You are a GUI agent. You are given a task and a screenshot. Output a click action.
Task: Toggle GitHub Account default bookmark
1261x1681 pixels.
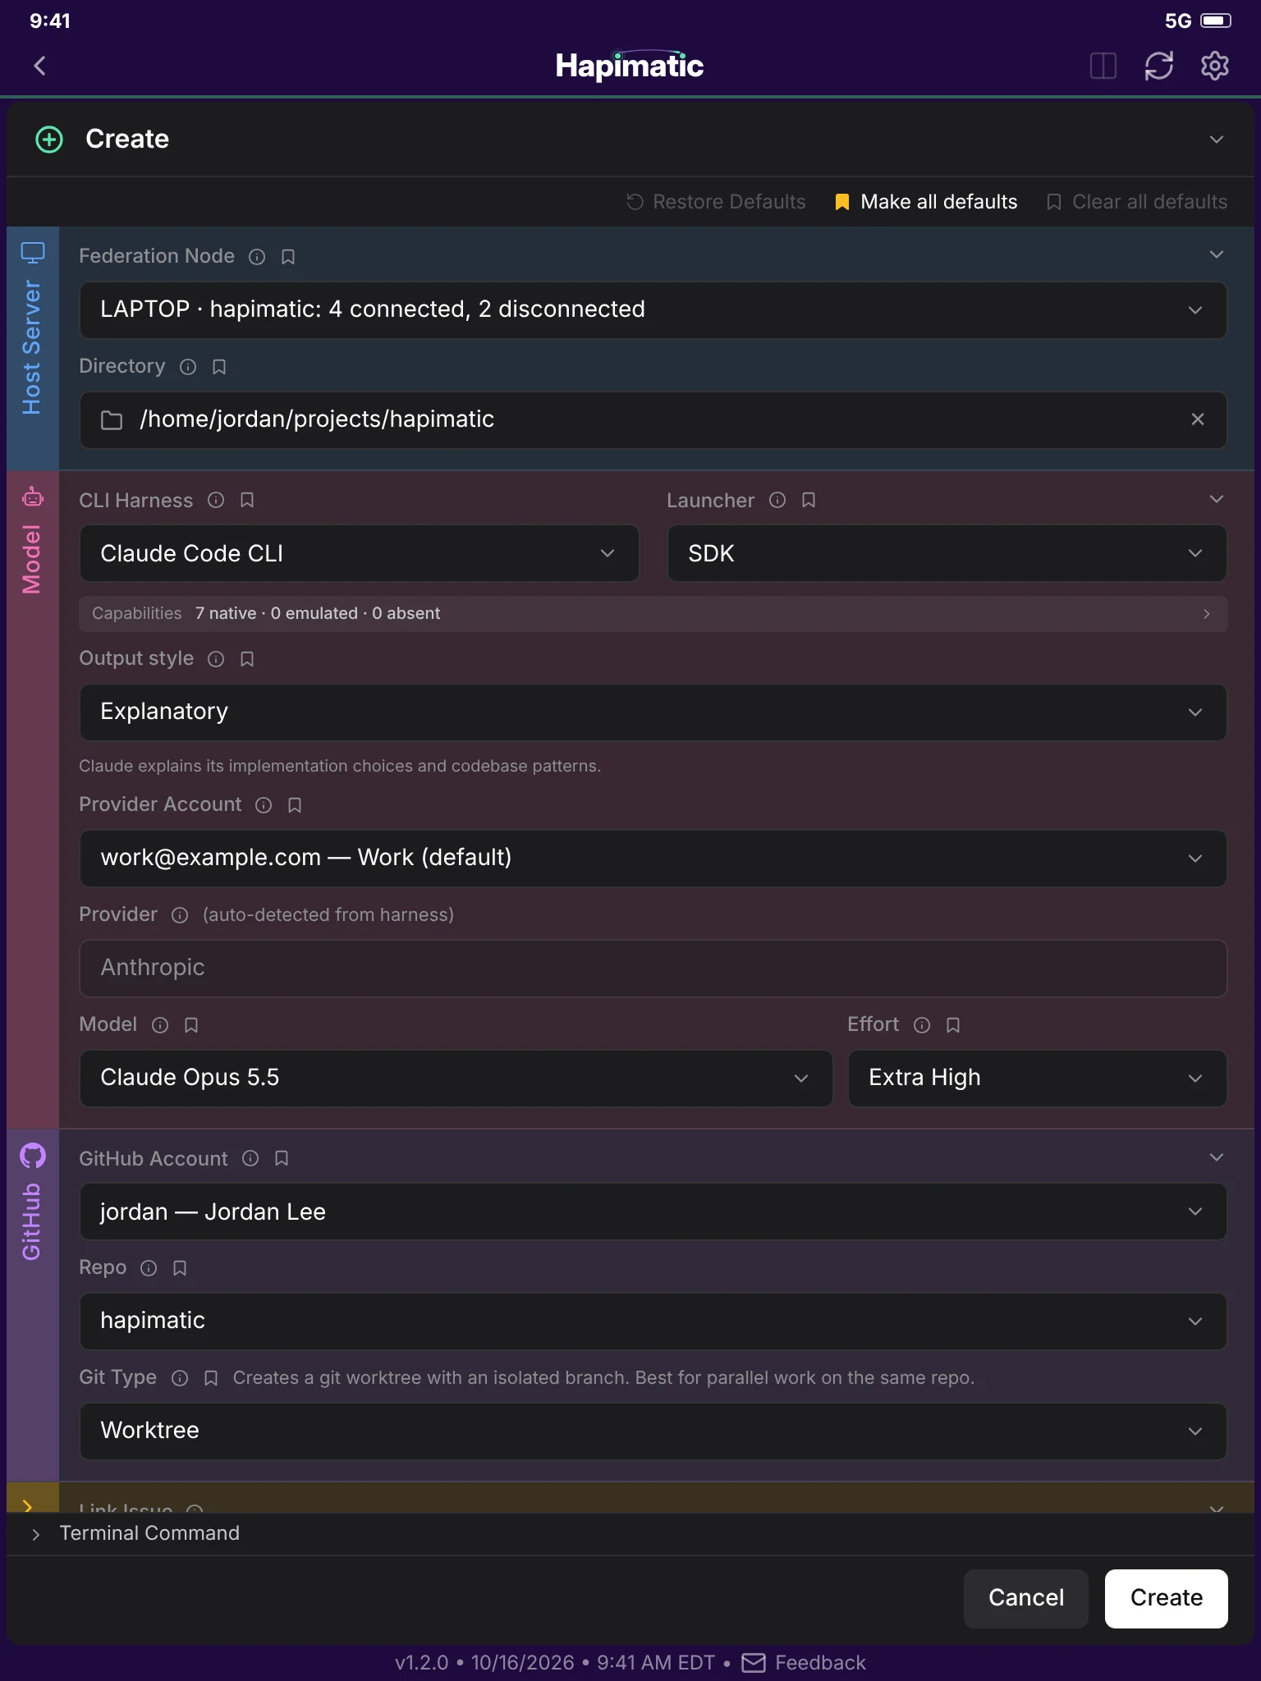pos(282,1158)
